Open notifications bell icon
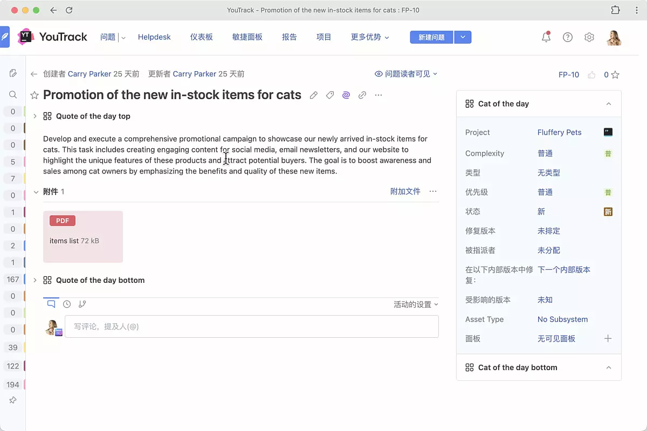647x431 pixels. [546, 37]
